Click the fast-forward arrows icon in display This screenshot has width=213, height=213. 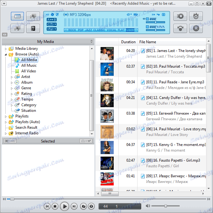coord(48,14)
